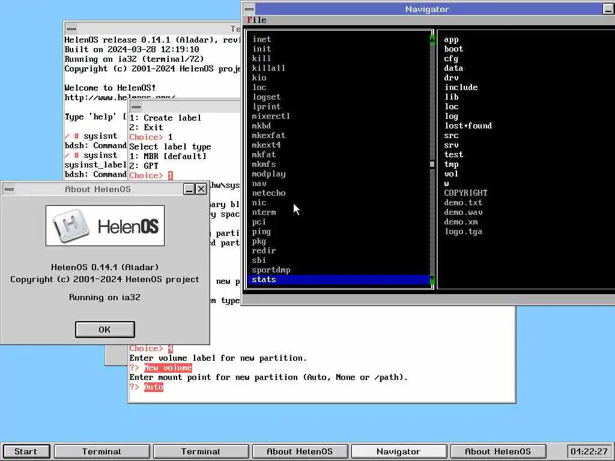Select 'sportdmp' entry in Navigator
The height and width of the screenshot is (461, 615).
(271, 270)
